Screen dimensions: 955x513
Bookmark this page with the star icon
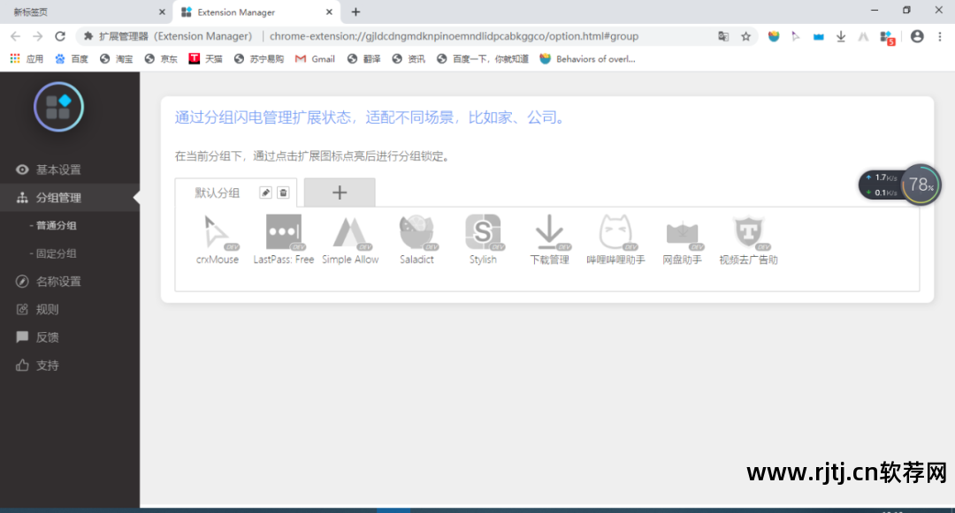click(x=745, y=36)
